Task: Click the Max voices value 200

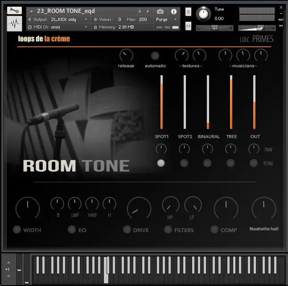Action: pos(143,20)
